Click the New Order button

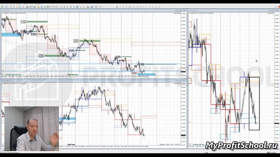[x=31, y=7]
